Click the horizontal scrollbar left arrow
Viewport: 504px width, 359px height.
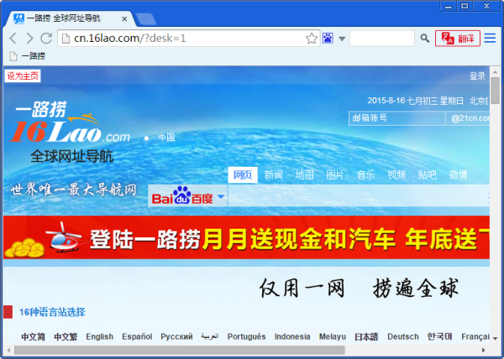(x=8, y=350)
